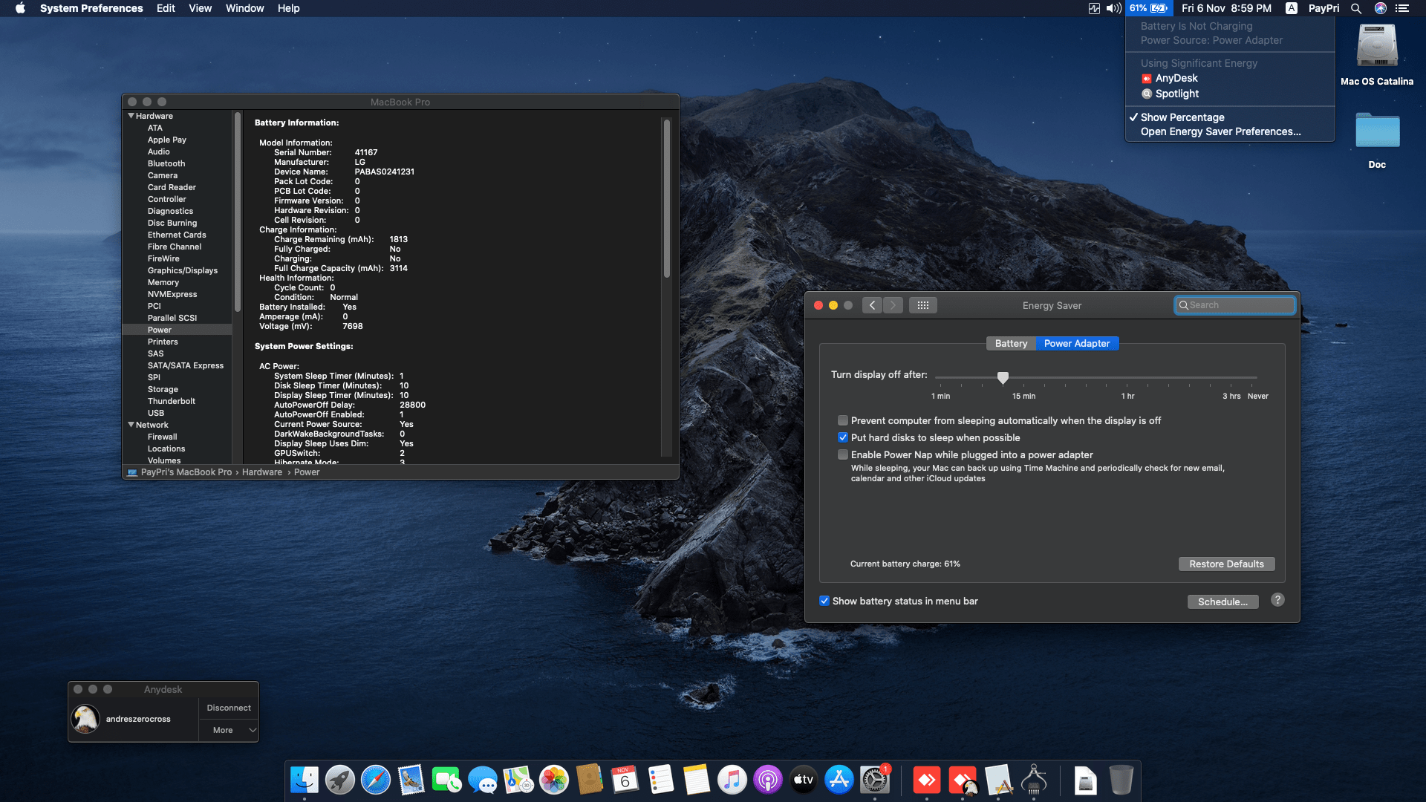
Task: Open the App Store icon in dock
Action: click(x=839, y=780)
